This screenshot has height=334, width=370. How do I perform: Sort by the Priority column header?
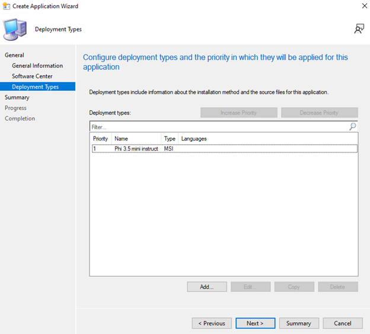(x=100, y=139)
